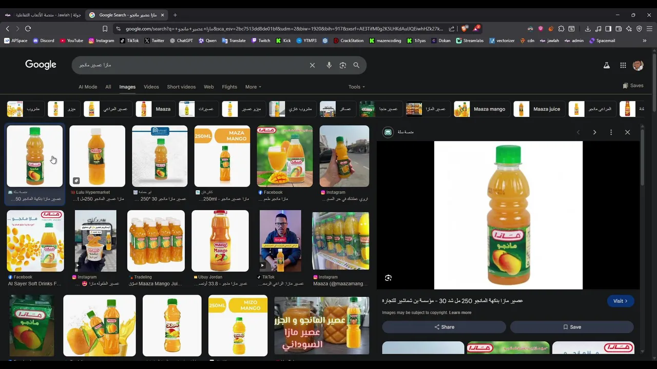657x369 pixels.
Task: Expand the More search filters dropdown
Action: tap(253, 87)
